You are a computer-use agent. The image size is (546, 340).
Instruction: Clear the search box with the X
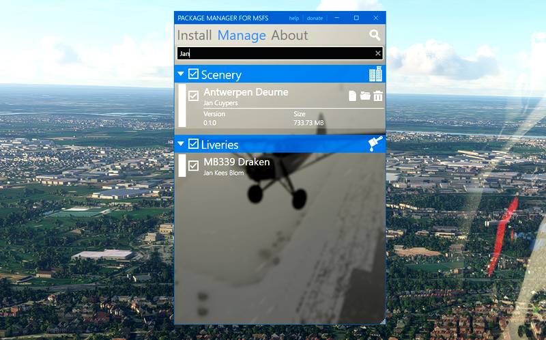click(378, 53)
